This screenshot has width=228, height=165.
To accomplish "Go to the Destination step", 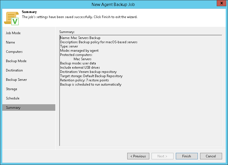I will click(x=14, y=70).
